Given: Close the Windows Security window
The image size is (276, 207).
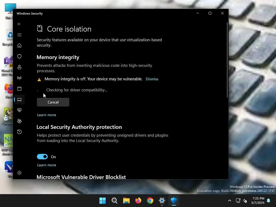Looking at the screenshot, I should (x=222, y=13).
